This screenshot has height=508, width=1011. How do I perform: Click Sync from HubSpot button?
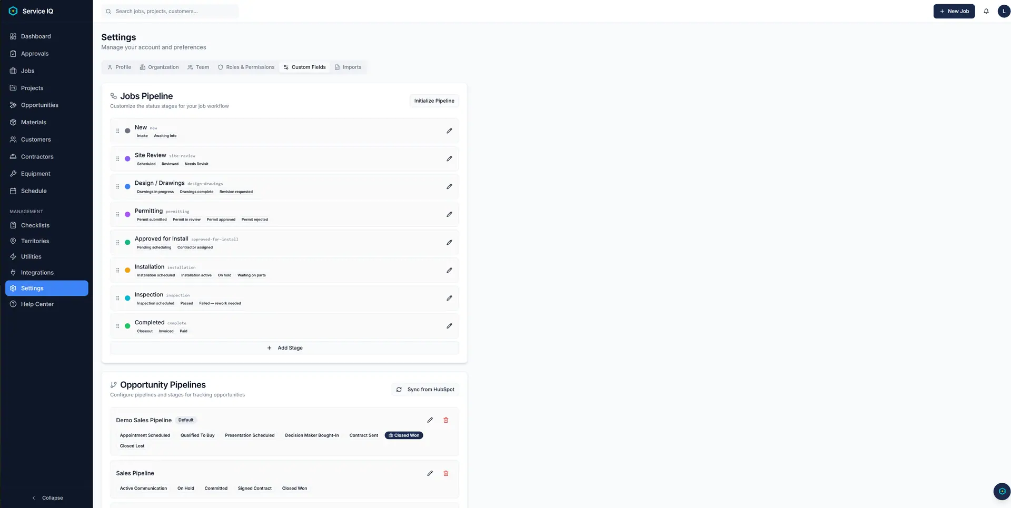click(425, 390)
